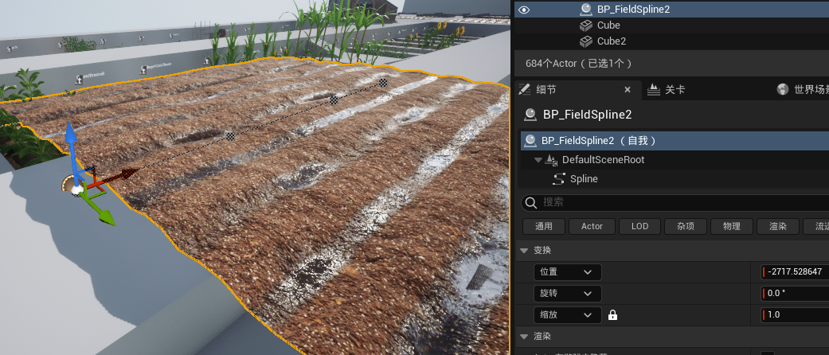Select the middle spline control point on field
Screen dimensions: 829x355
tap(334, 99)
